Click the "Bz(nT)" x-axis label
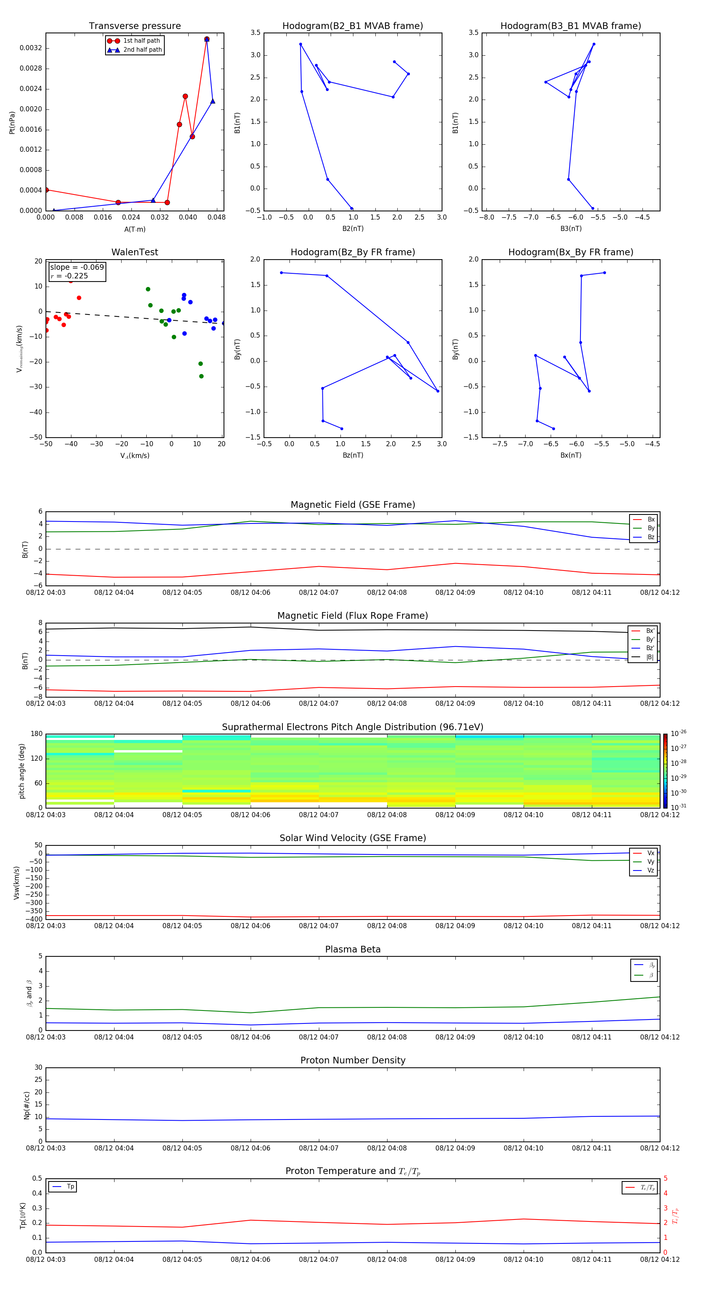 [x=353, y=455]
